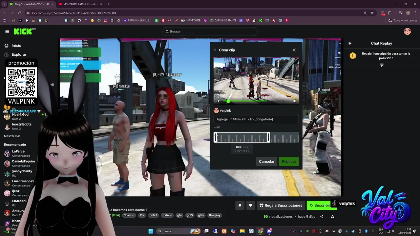Open Task View on the taskbar
Viewport: 420px width, 236px height.
tap(206, 231)
